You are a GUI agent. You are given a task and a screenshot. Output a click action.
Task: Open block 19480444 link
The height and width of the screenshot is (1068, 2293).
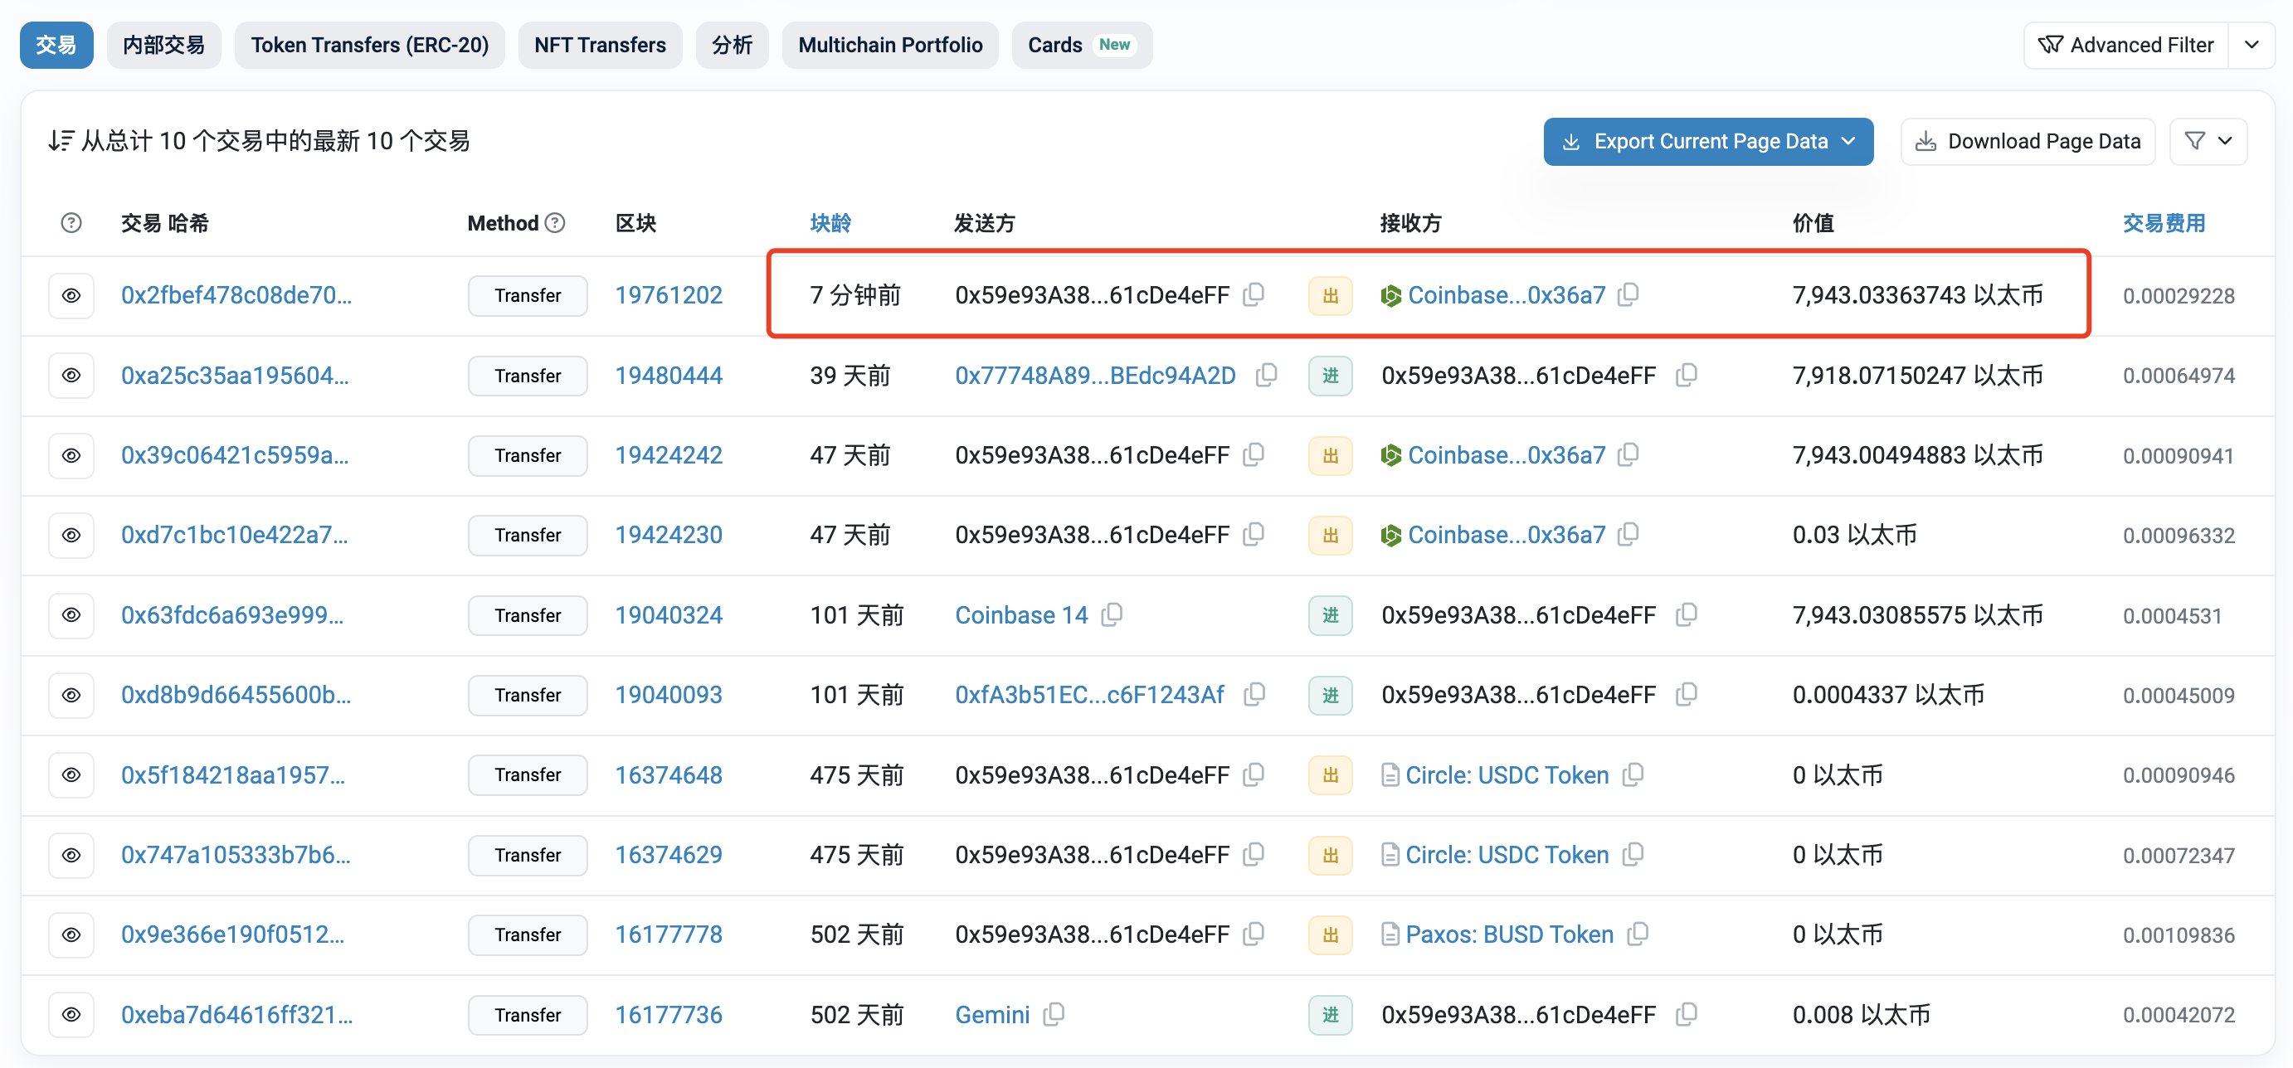click(669, 375)
